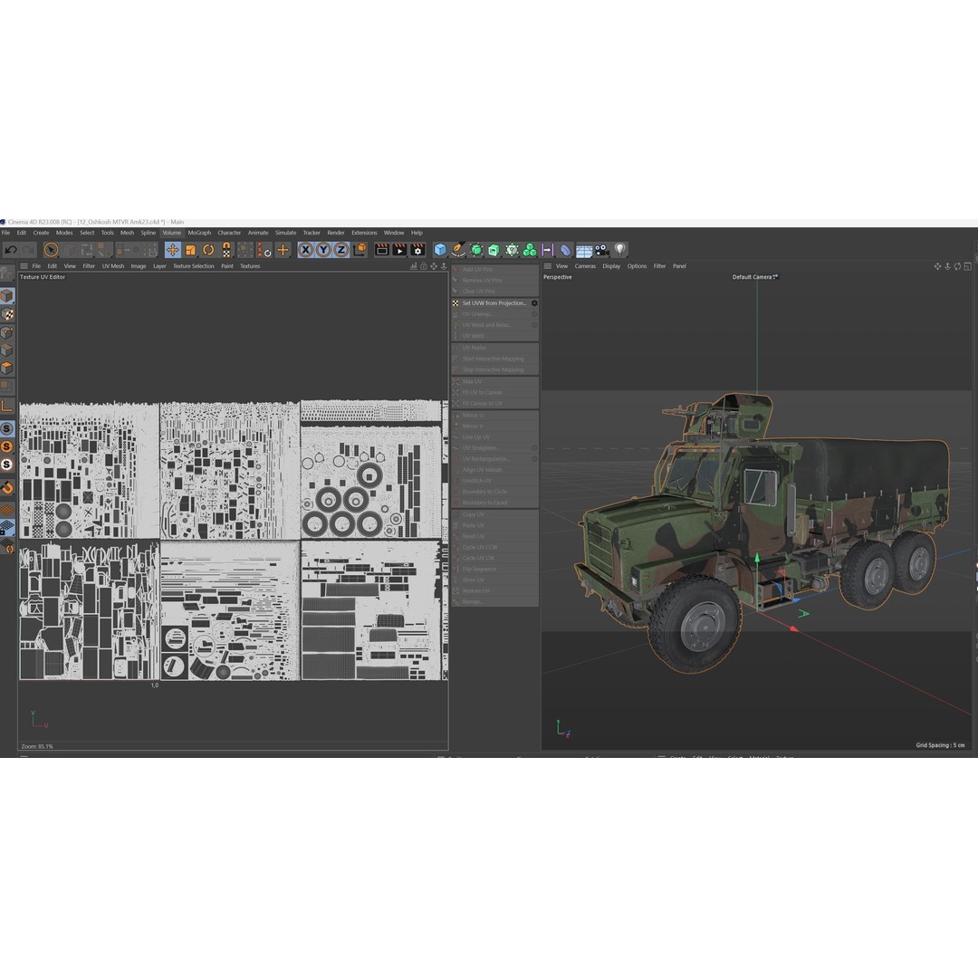Click the Filter menu label in viewport
Image resolution: width=978 pixels, height=978 pixels.
(x=658, y=265)
